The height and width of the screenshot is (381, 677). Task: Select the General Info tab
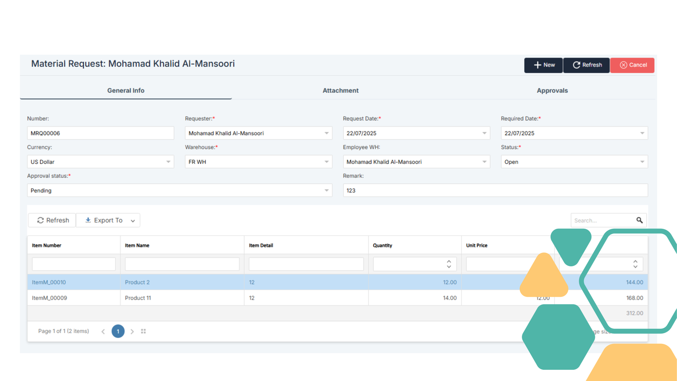pos(126,90)
